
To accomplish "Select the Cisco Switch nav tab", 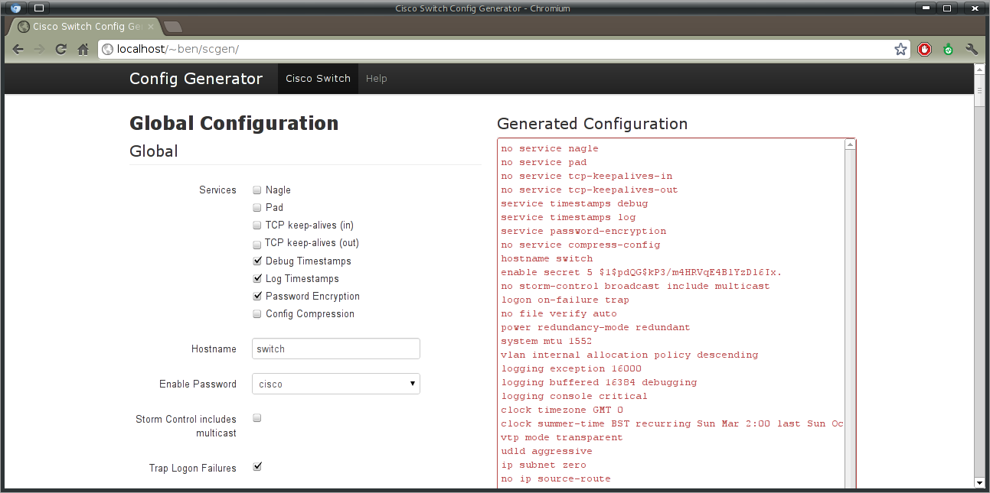I will click(x=318, y=79).
